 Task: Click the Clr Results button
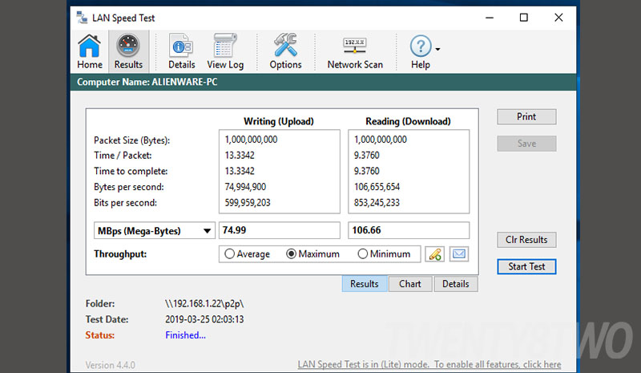[x=526, y=240]
